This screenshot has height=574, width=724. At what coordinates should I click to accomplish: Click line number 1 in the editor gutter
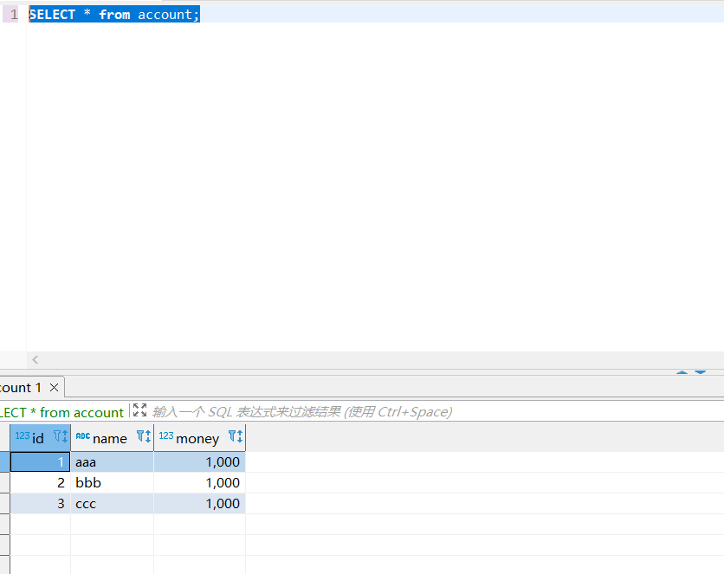(x=13, y=15)
